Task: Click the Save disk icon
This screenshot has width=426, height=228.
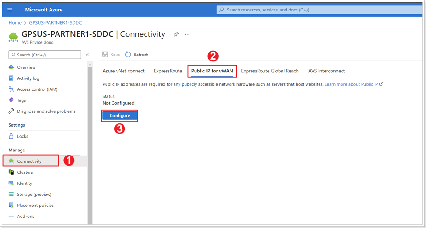Action: 105,55
